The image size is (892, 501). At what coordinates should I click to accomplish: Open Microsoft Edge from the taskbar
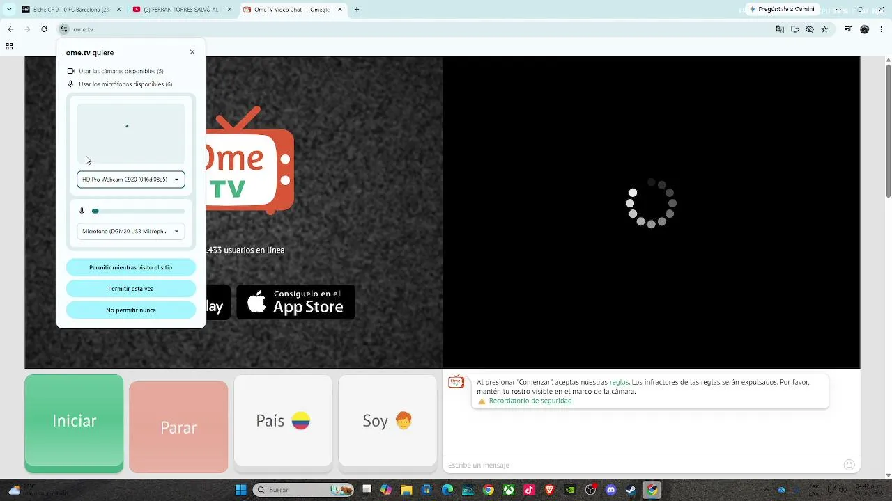447,490
